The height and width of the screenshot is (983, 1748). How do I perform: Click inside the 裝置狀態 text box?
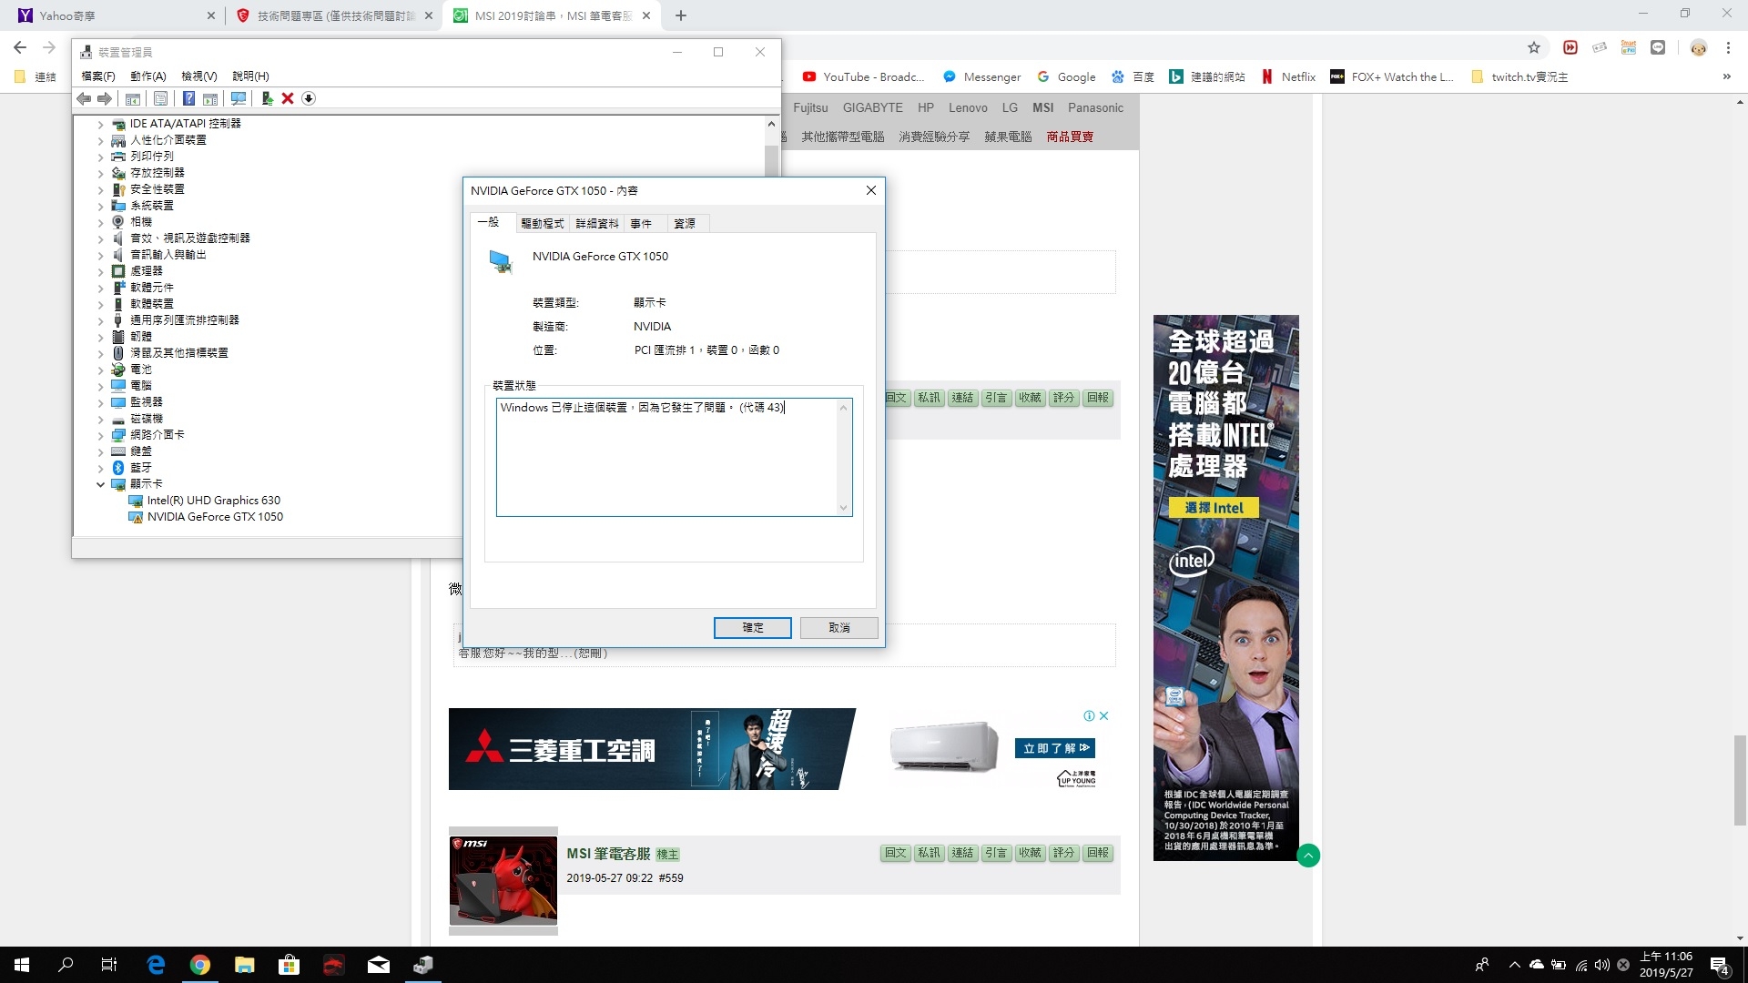tap(674, 458)
